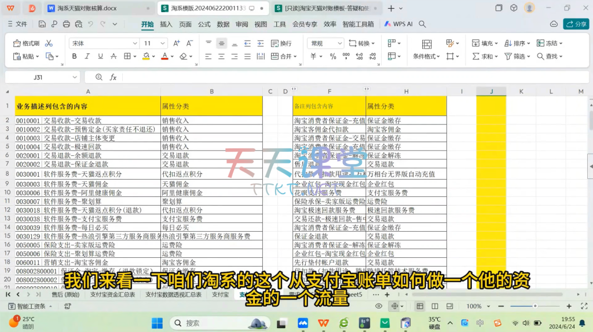Click the print icon in quick access toolbar
This screenshot has height=332, width=593.
(66, 24)
